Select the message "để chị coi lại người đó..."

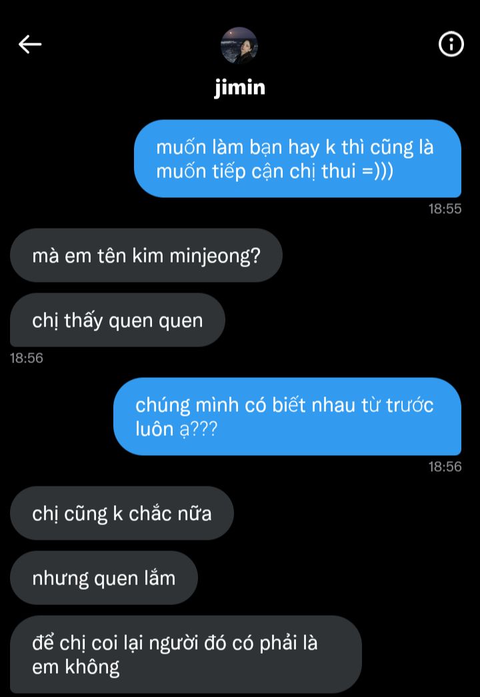pyautogui.click(x=185, y=654)
